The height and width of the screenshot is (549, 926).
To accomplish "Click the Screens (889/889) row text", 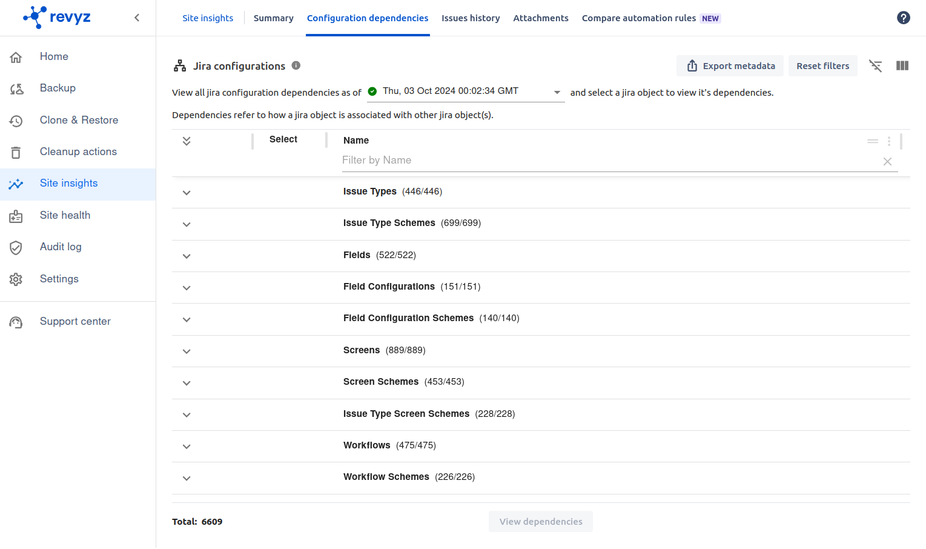I will (385, 350).
